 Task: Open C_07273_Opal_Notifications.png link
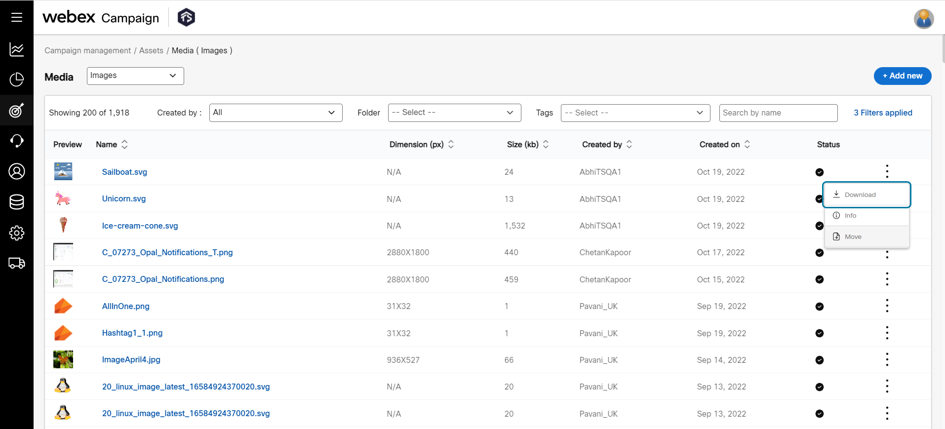(x=163, y=279)
